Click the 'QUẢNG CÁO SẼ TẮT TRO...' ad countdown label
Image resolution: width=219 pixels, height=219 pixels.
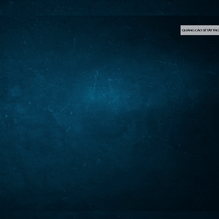(200, 30)
